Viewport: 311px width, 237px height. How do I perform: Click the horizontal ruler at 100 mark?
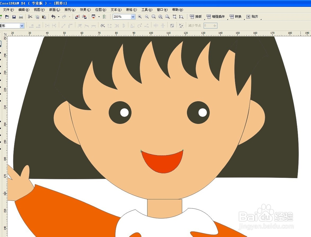click(151, 33)
